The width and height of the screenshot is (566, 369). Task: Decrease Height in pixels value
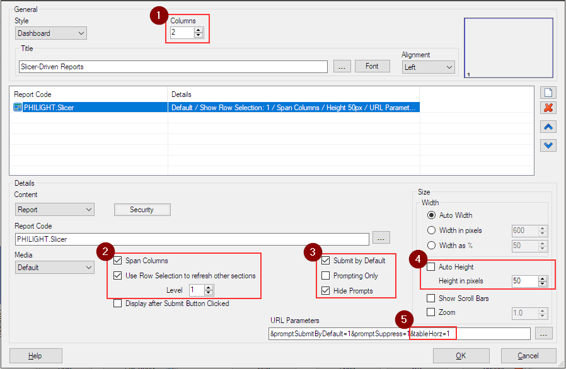click(543, 283)
